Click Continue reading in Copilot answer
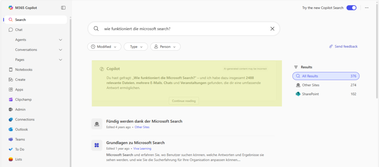Screen dimensions: 379x167 point(184,101)
